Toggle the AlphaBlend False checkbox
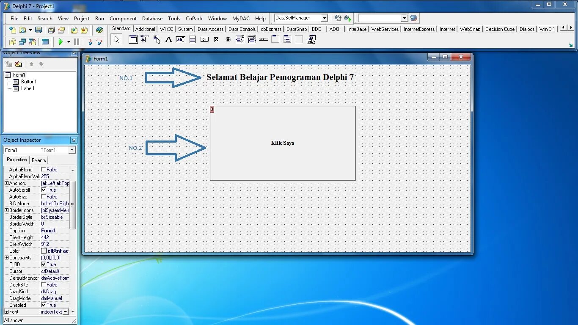 click(44, 170)
